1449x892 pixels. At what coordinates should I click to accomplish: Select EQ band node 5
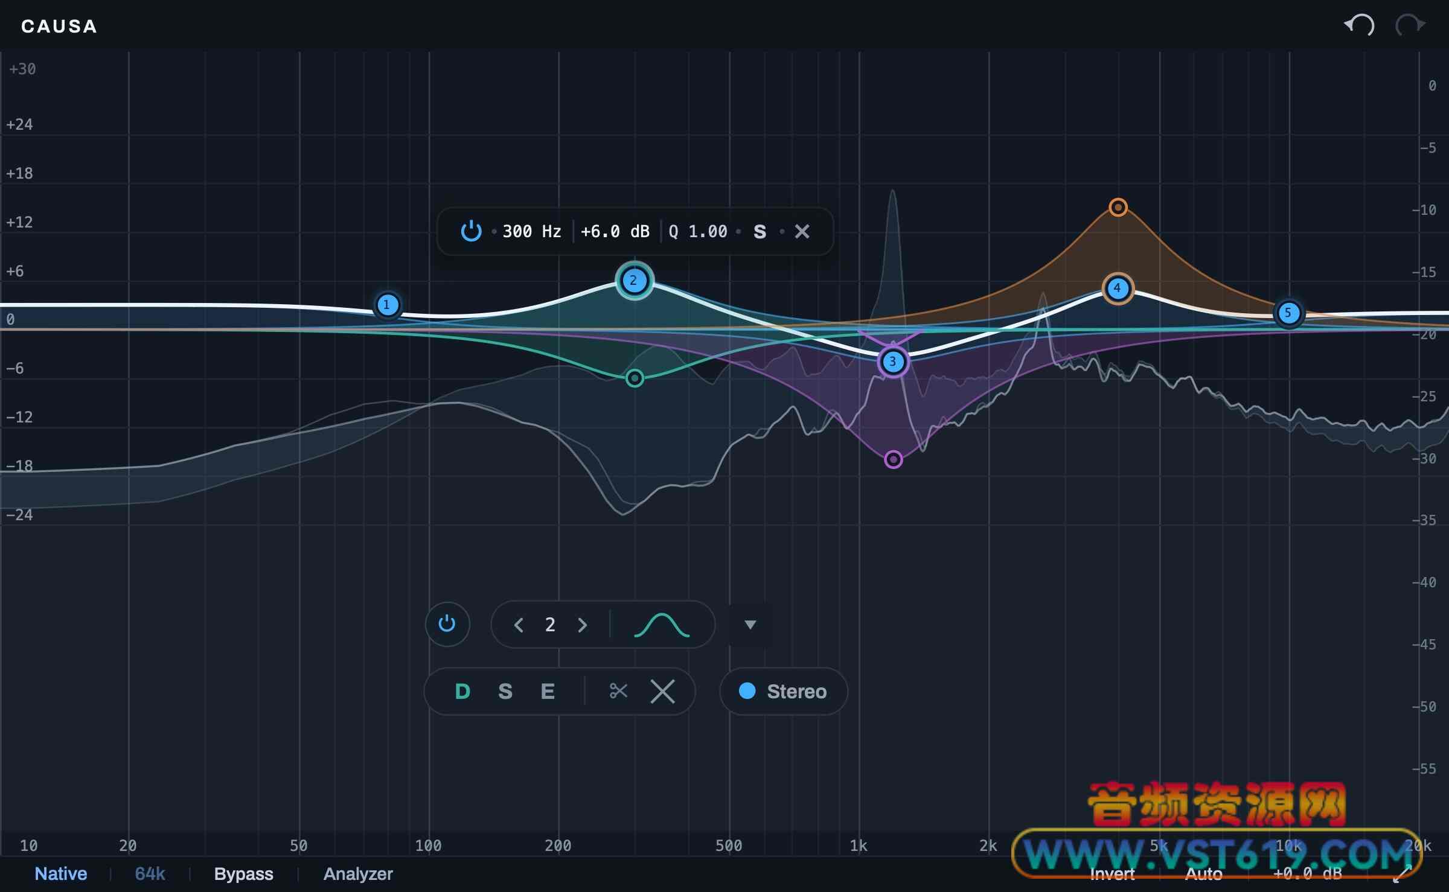click(x=1288, y=313)
